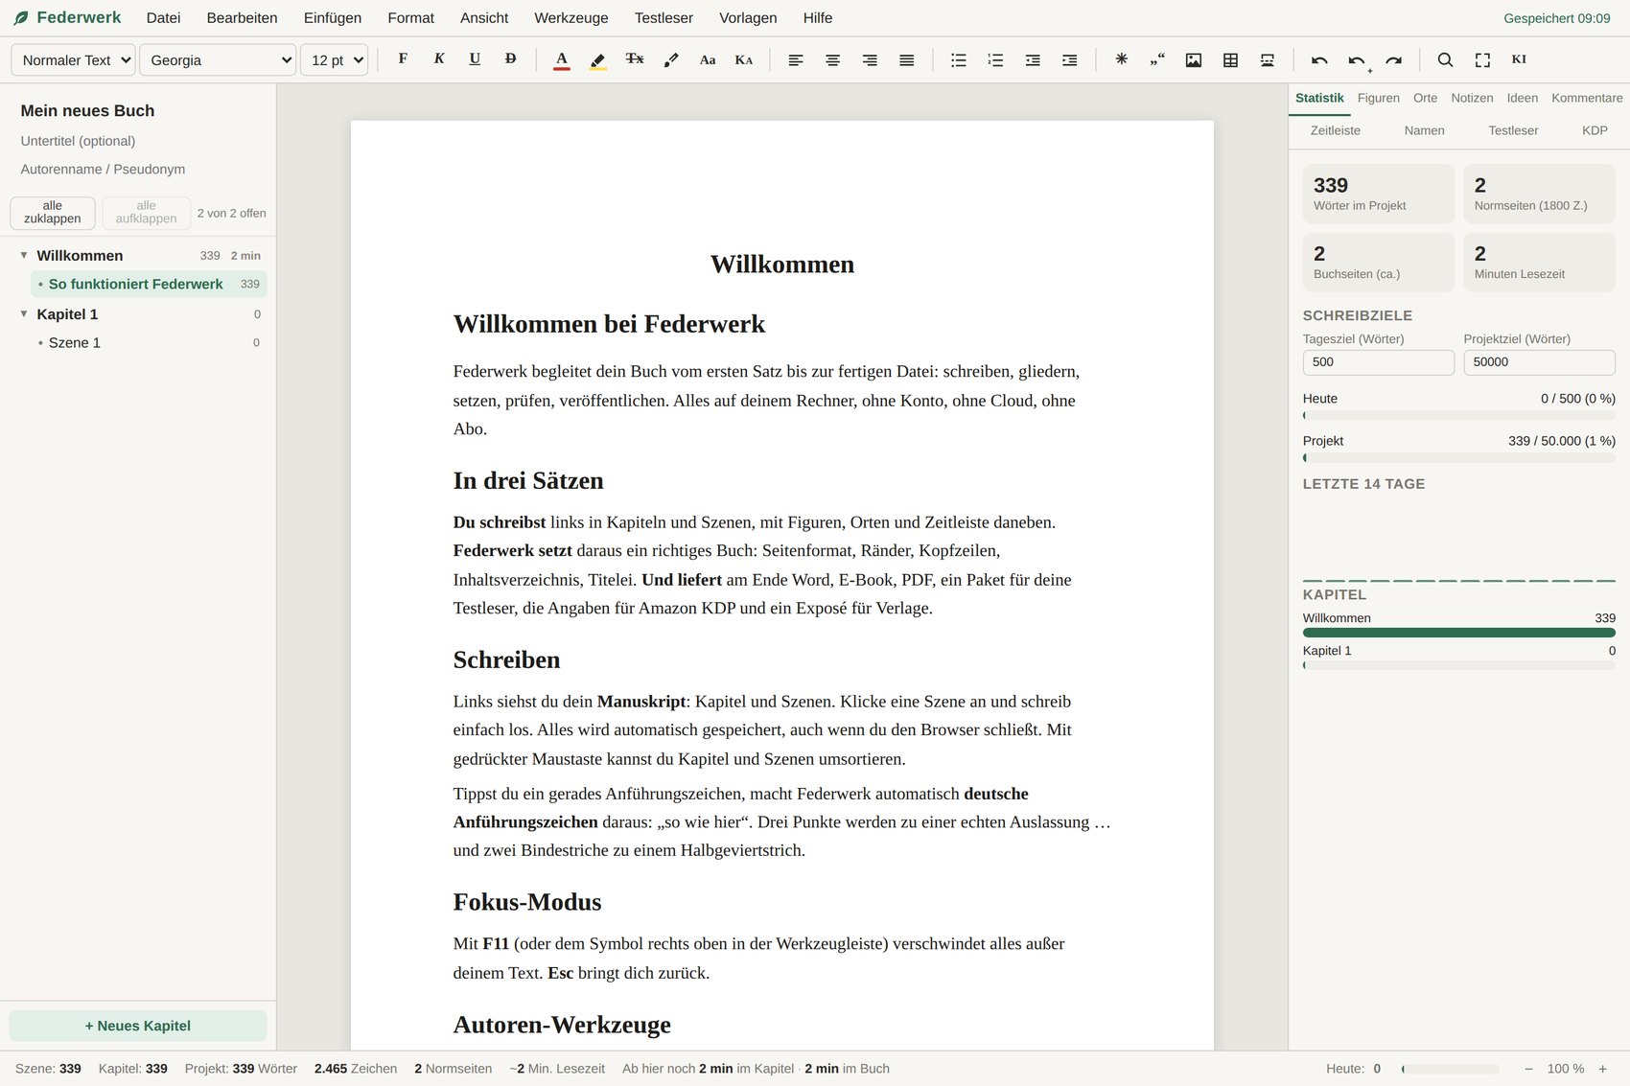Open the red text color tool
Screen dimensions: 1630x1086
pos(562,59)
